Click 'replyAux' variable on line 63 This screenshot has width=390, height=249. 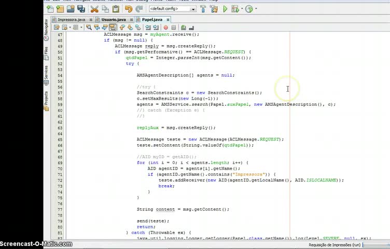point(147,128)
